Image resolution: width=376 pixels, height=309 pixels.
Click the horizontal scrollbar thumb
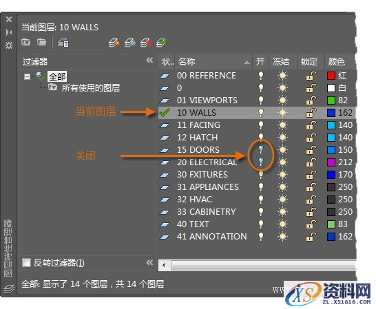tap(263, 266)
